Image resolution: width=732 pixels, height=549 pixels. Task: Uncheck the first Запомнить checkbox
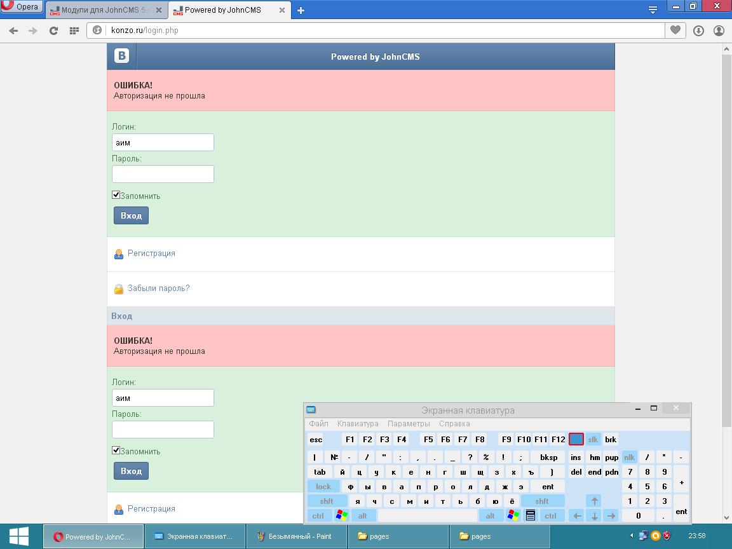click(116, 194)
